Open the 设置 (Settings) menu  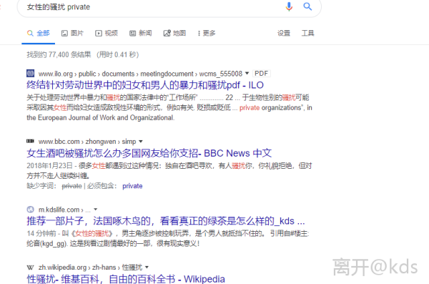click(284, 33)
